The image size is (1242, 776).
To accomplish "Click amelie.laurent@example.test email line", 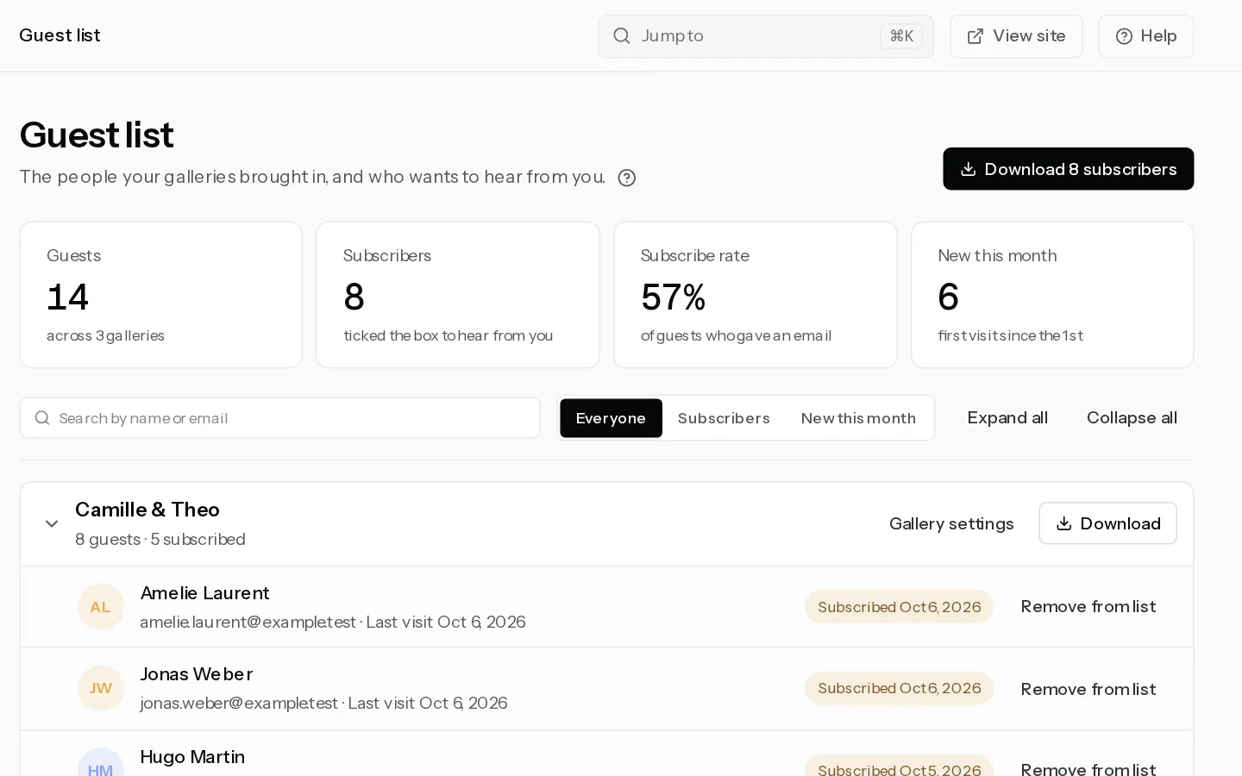I will click(333, 623).
